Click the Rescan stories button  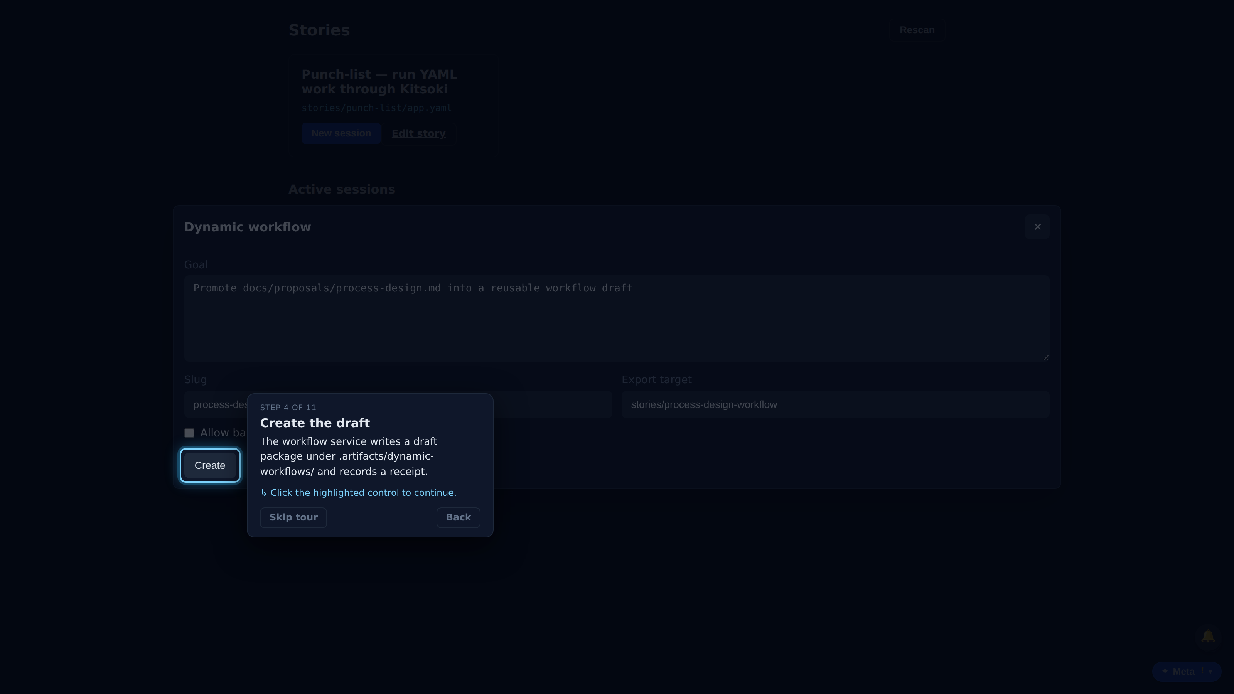click(917, 30)
